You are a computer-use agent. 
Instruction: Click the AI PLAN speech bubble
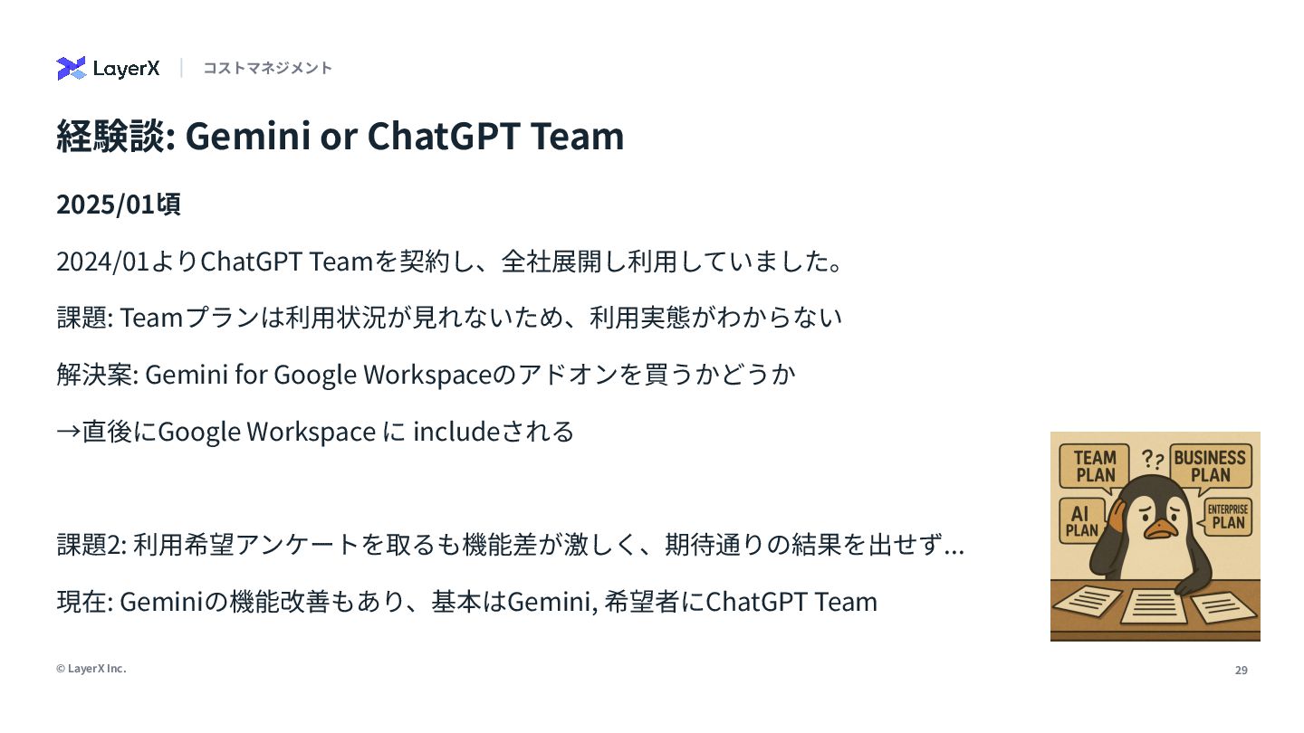click(1081, 521)
